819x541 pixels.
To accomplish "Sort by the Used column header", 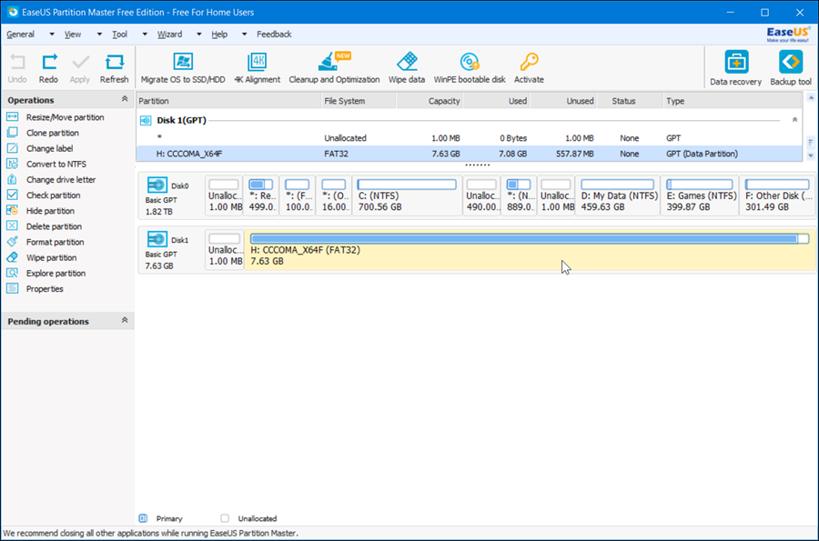I will click(x=496, y=101).
